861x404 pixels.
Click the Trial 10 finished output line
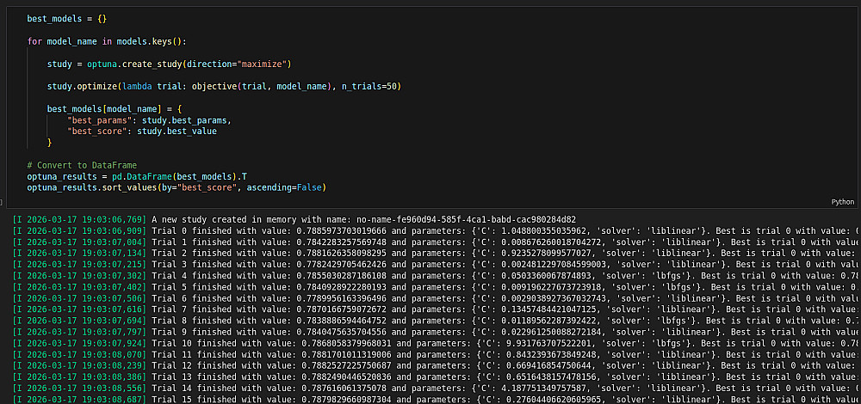pyautogui.click(x=430, y=342)
